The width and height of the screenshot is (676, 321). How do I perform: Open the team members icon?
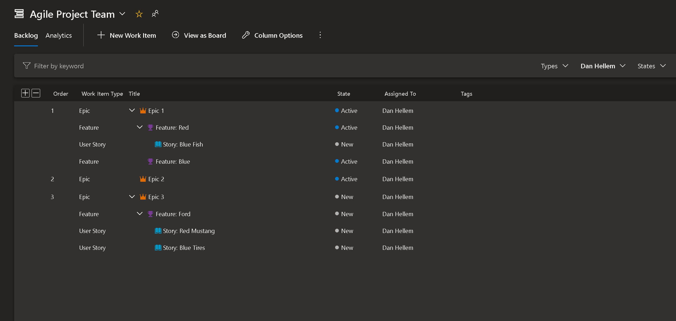[x=155, y=14]
